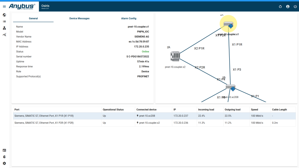This screenshot has height=168, width=299.
Task: Click vendor name SIEMENS AG
Action: 142,36
